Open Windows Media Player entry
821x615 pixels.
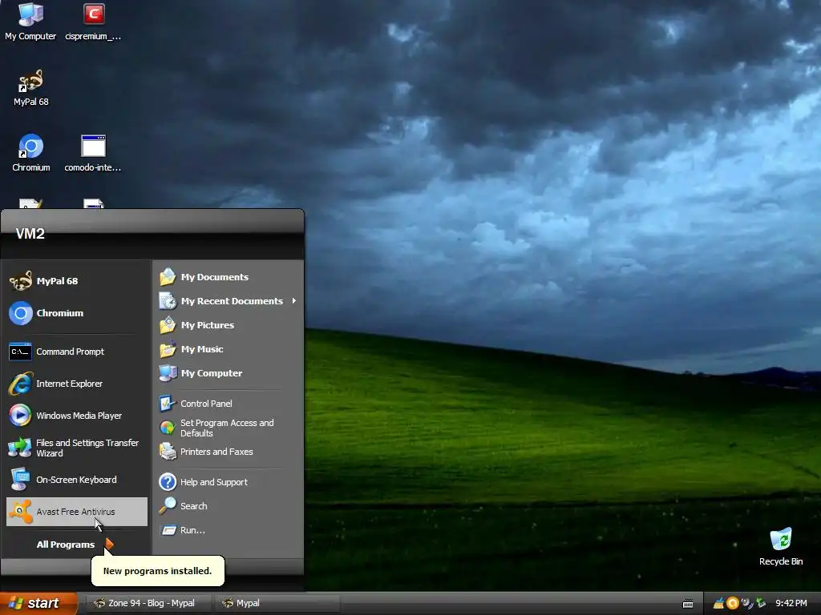click(x=76, y=416)
